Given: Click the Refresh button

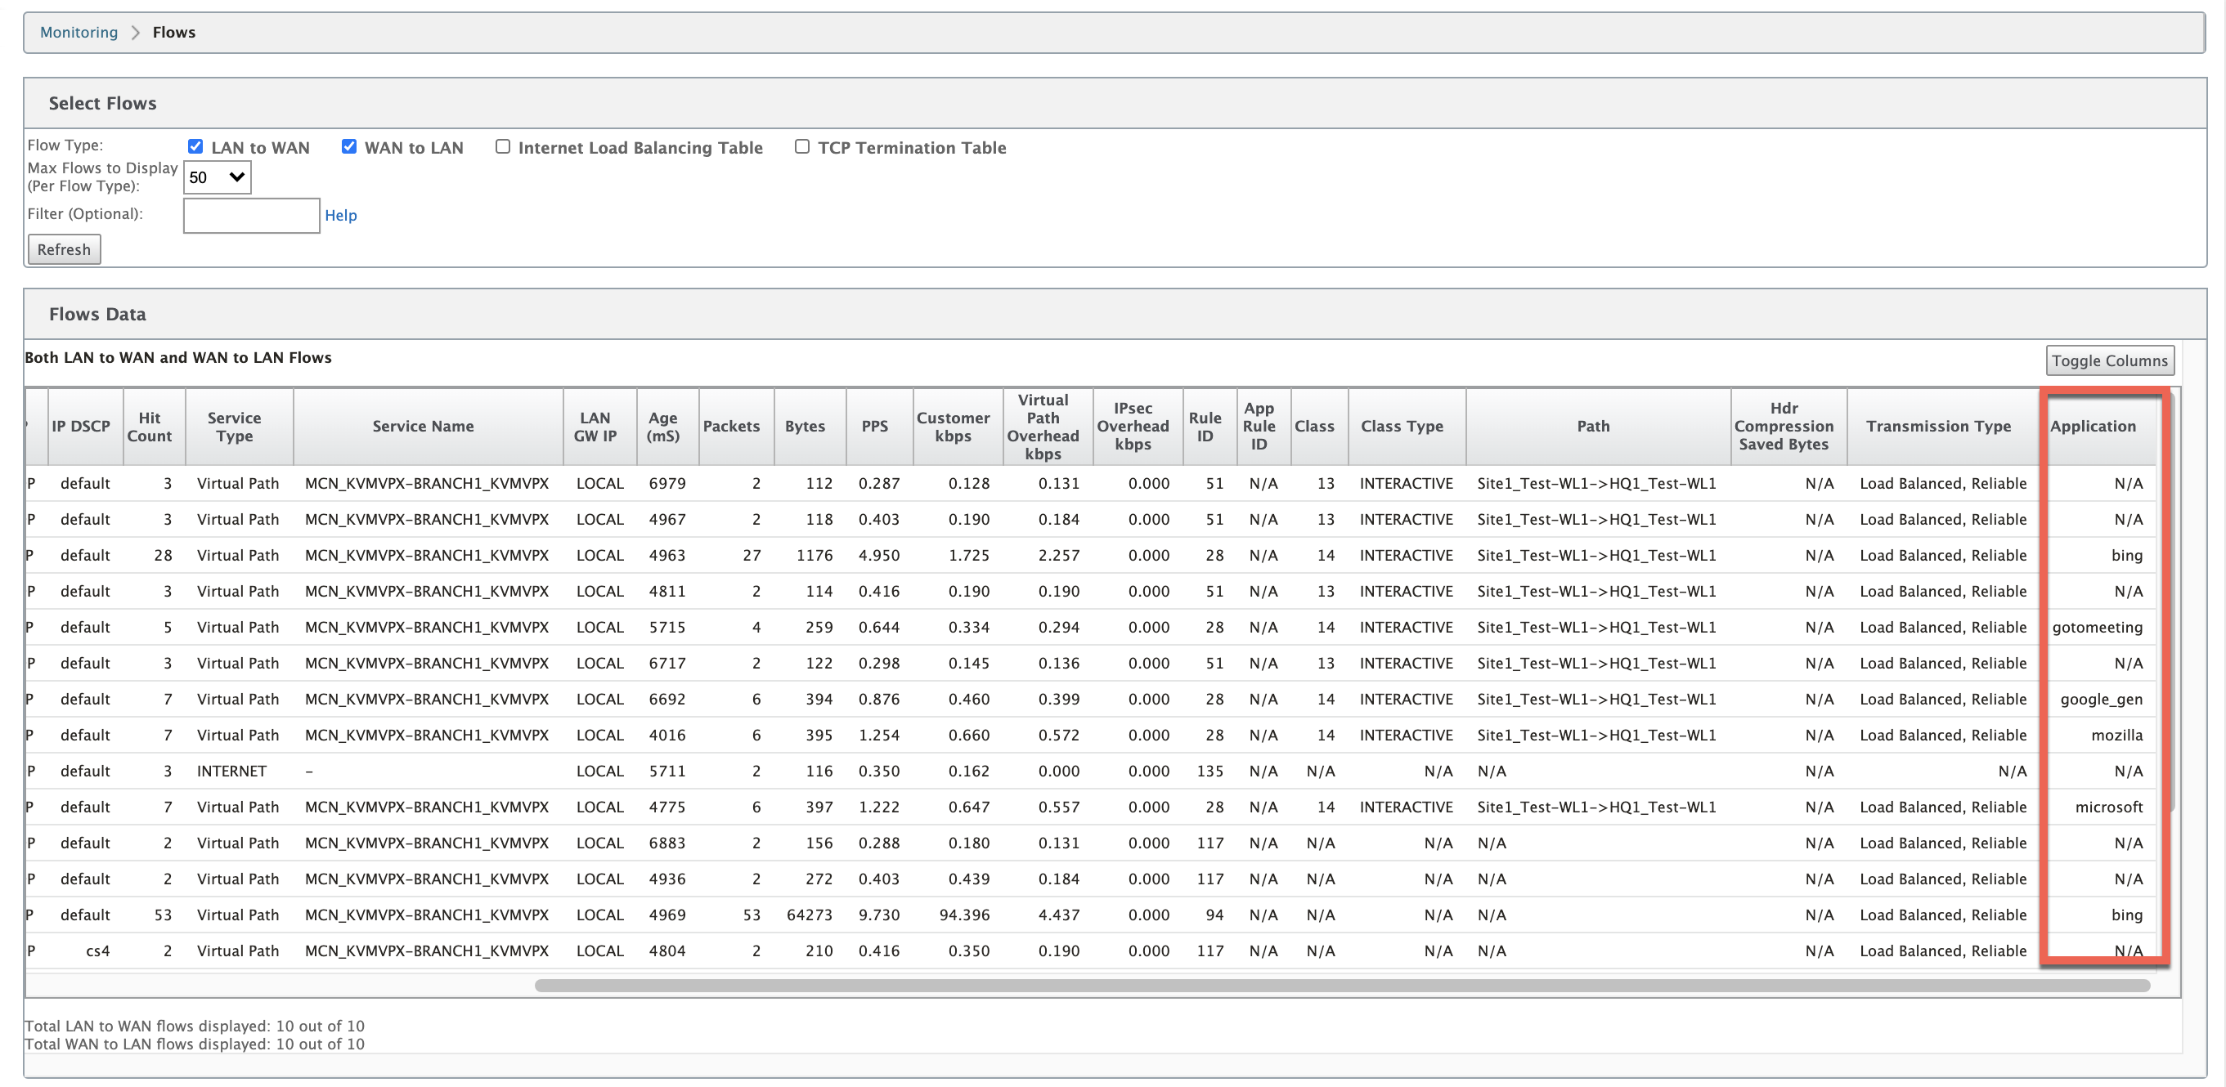Looking at the screenshot, I should (x=64, y=249).
